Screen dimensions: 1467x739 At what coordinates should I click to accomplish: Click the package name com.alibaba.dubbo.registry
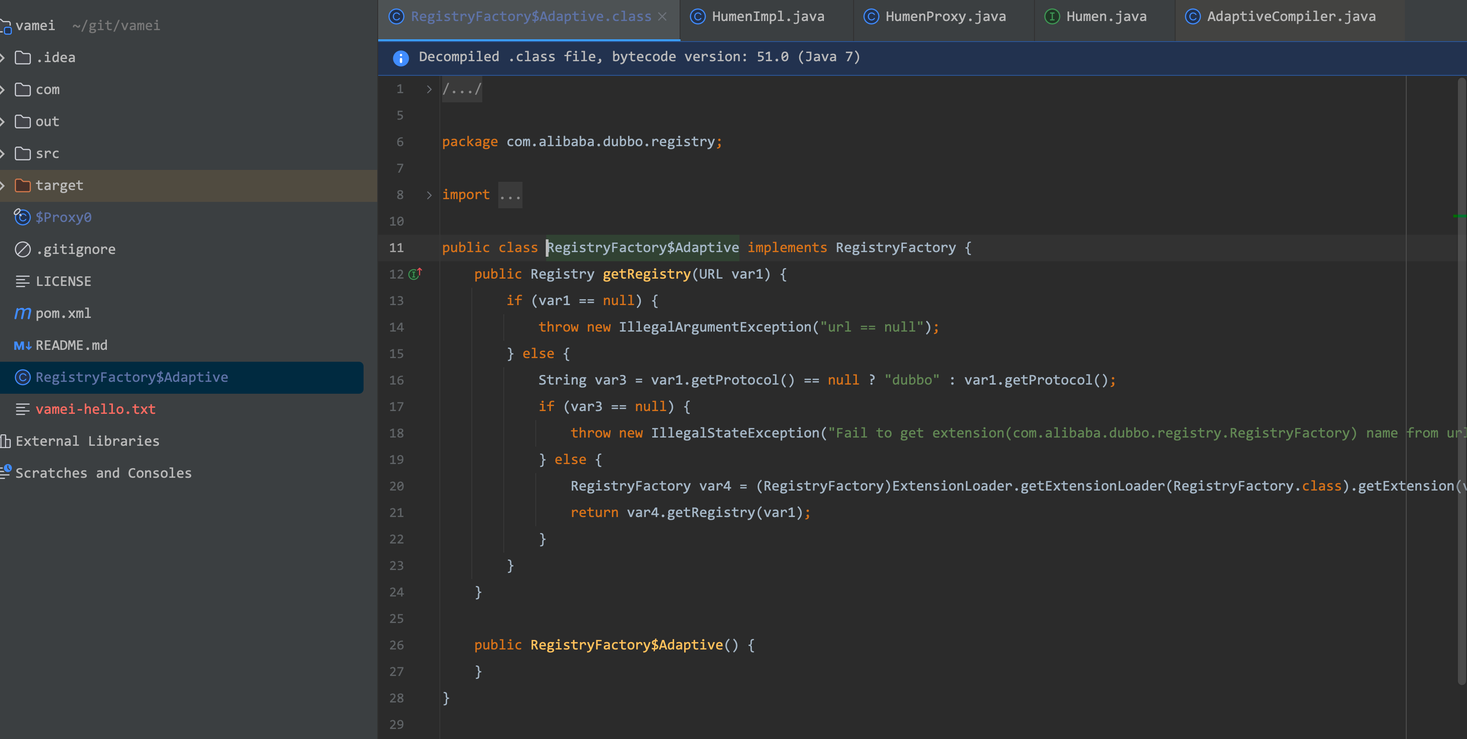611,142
